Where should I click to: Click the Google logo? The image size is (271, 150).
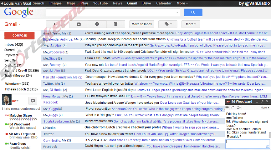pyautogui.click(x=19, y=12)
